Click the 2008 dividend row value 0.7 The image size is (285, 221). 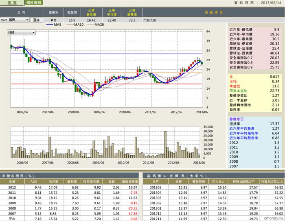277,161
